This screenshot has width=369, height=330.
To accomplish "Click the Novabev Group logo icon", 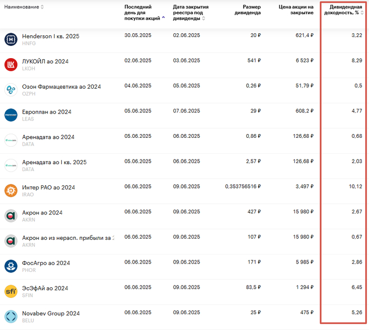I will tap(11, 316).
